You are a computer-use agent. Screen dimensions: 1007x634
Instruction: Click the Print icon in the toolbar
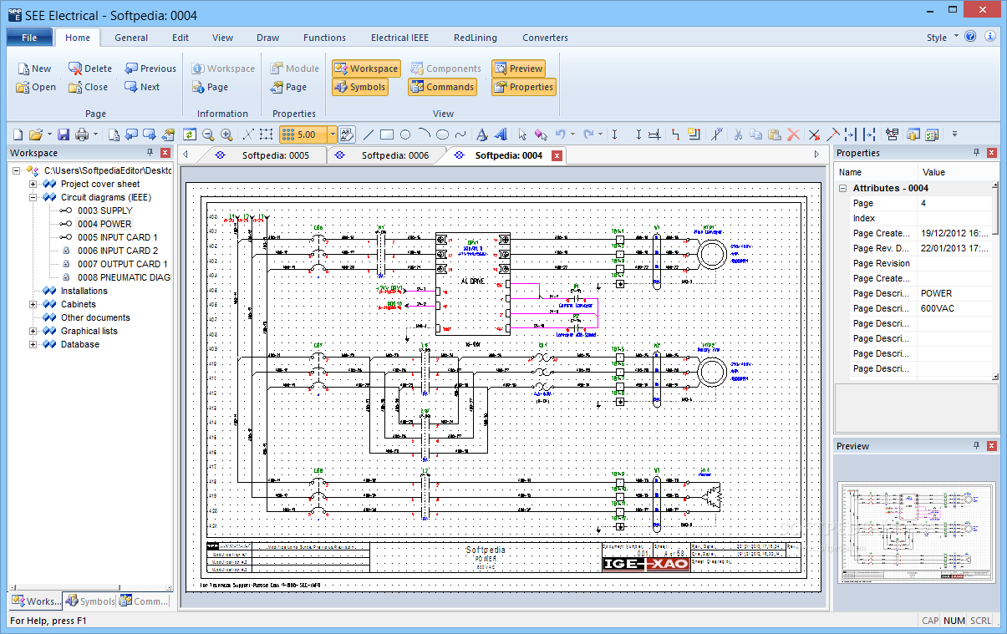point(82,134)
